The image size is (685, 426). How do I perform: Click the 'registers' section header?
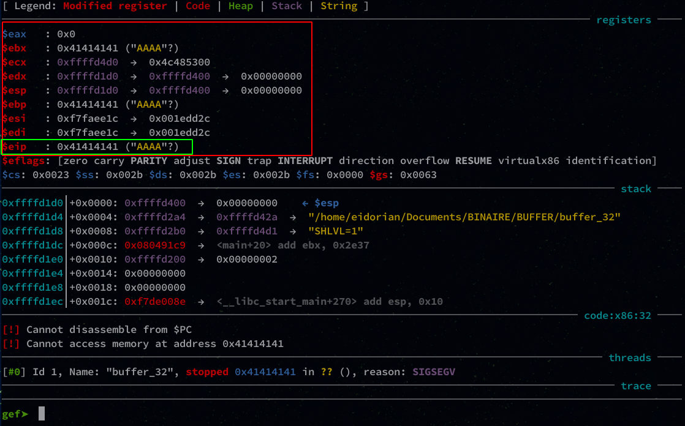click(x=624, y=20)
